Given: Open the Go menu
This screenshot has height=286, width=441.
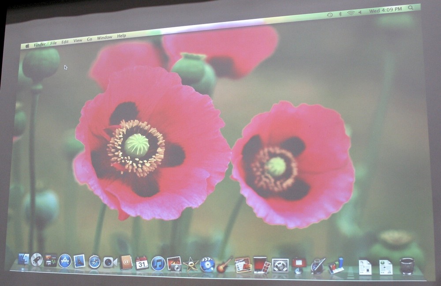Looking at the screenshot, I should pos(90,40).
